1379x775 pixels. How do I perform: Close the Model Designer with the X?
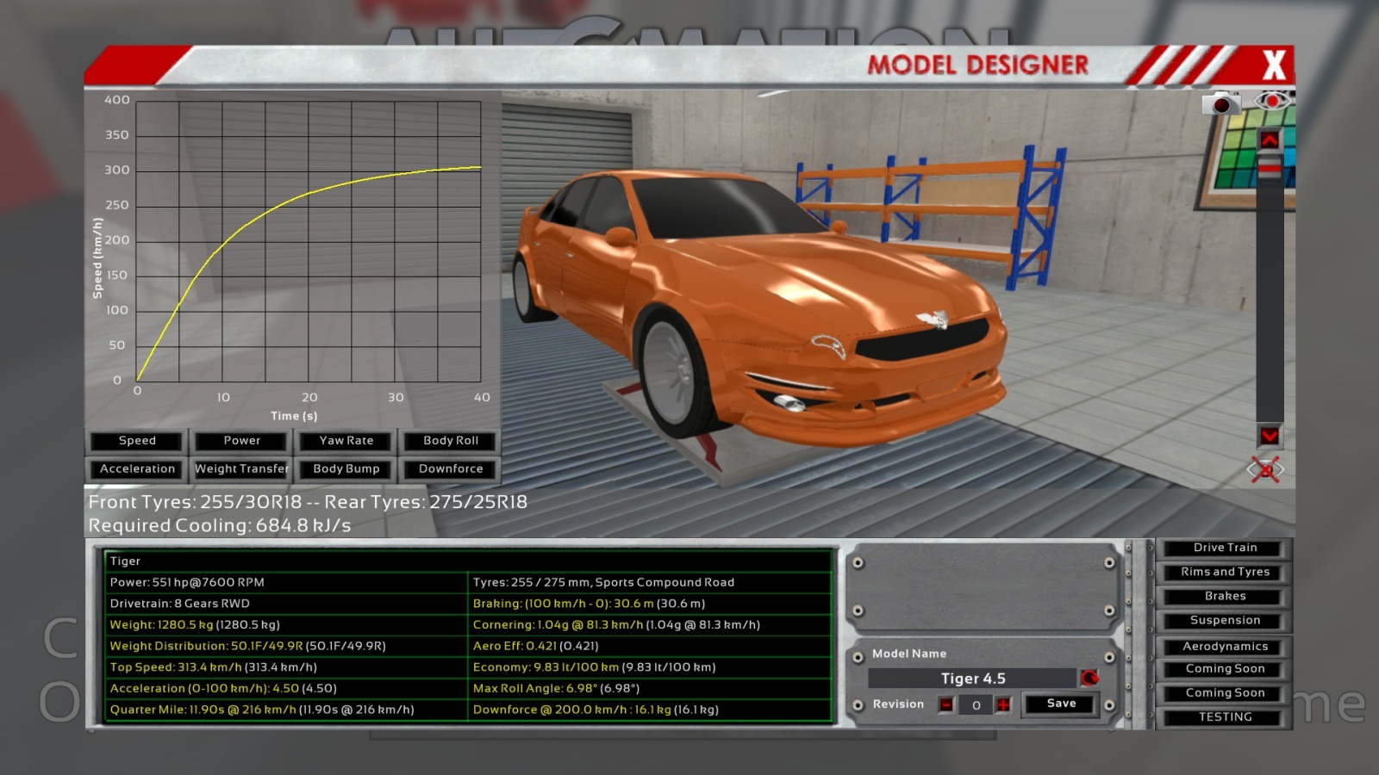[x=1274, y=65]
